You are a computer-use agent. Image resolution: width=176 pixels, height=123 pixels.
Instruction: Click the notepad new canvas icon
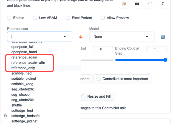pyautogui.click(x=124, y=4)
